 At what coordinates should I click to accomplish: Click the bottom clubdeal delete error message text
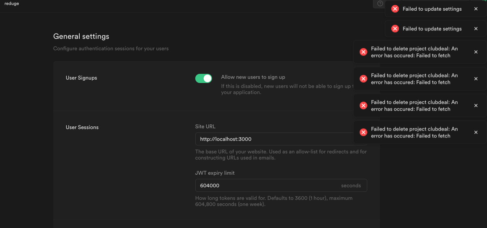click(x=414, y=132)
